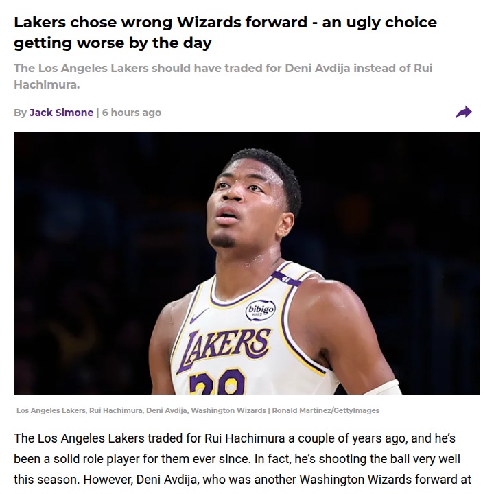Image resolution: width=494 pixels, height=494 pixels.
Task: Click subheadline about trading for Deni Avdija
Action: (223, 76)
